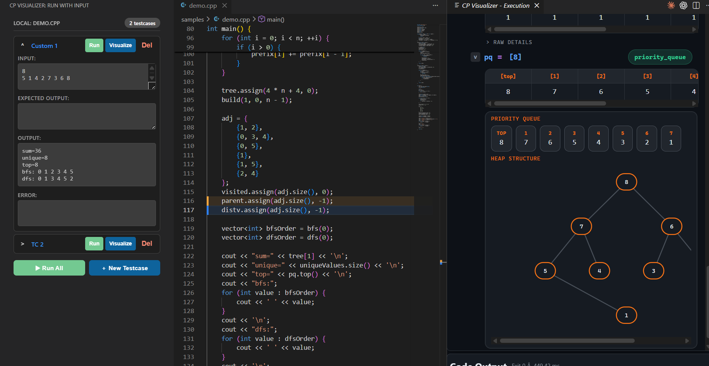This screenshot has height=366, width=709.
Task: Click the [3] column header in pq table
Action: [647, 76]
